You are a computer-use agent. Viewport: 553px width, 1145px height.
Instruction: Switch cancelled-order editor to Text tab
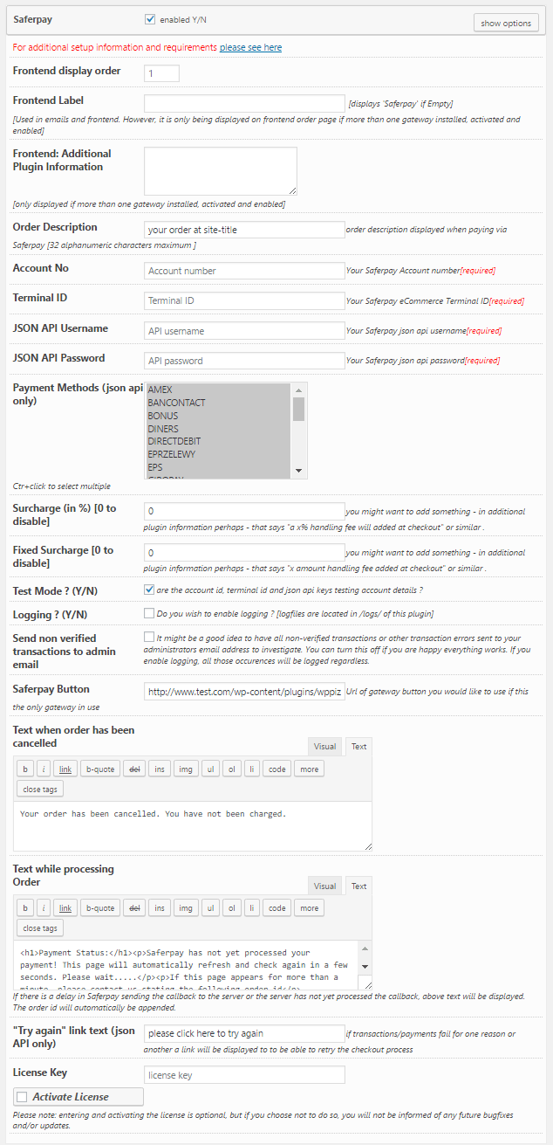click(359, 746)
